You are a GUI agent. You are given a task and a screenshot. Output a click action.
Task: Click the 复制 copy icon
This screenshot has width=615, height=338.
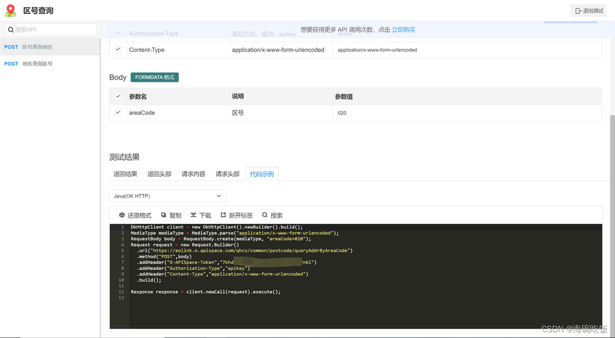pyautogui.click(x=164, y=215)
